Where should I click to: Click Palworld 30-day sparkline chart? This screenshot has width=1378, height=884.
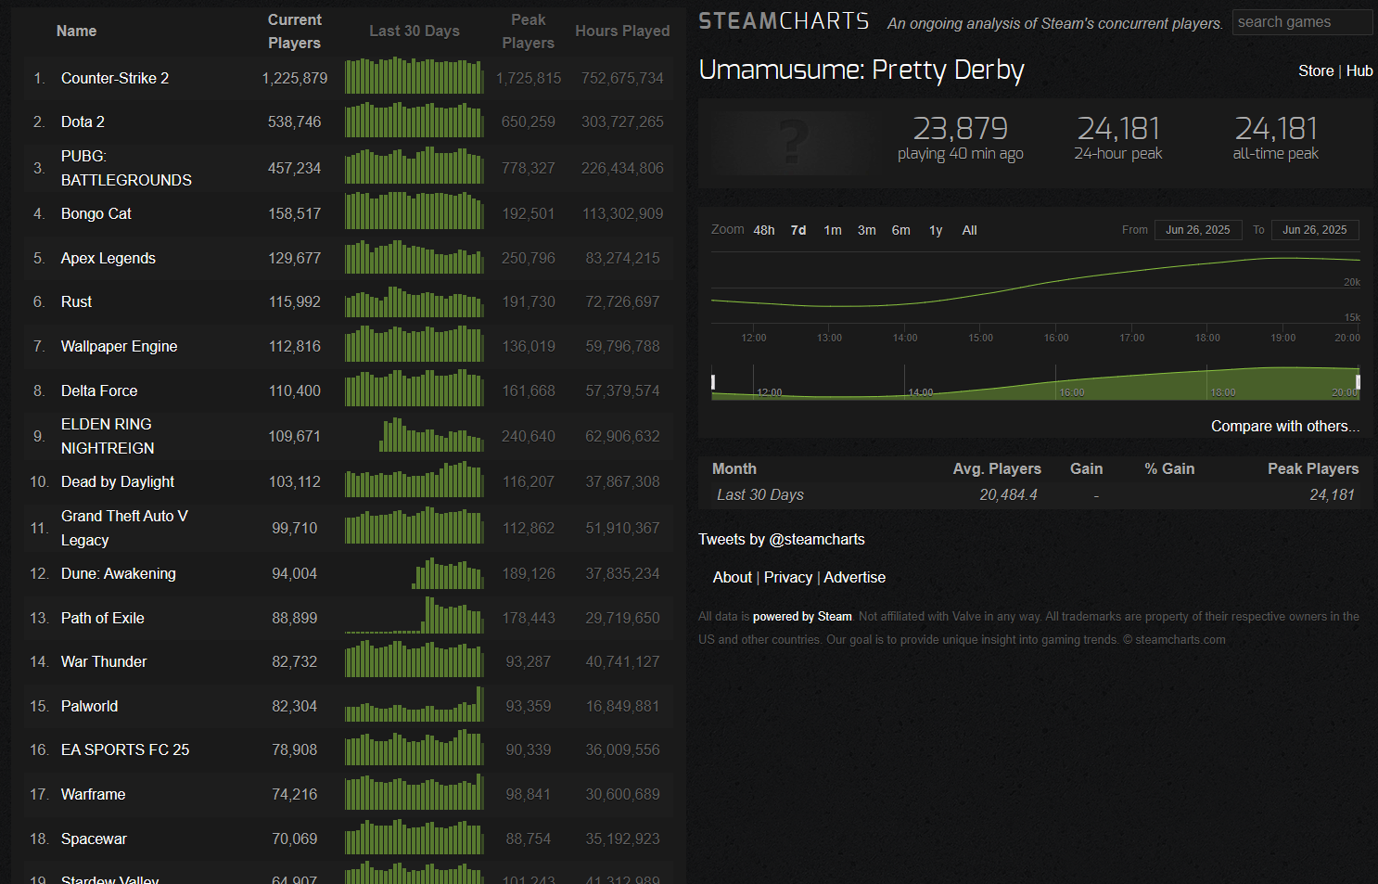coord(415,704)
